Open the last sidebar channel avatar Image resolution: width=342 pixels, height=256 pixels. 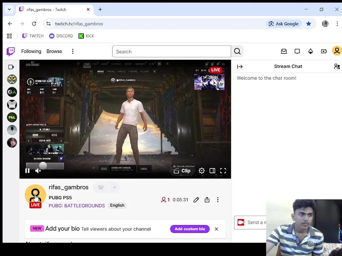(x=12, y=143)
